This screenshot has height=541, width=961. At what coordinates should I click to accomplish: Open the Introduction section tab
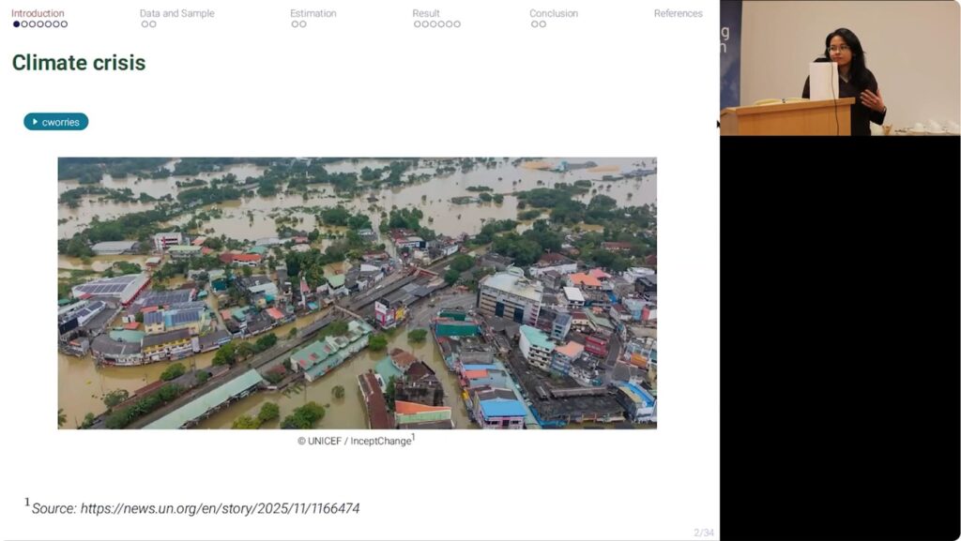pos(38,13)
